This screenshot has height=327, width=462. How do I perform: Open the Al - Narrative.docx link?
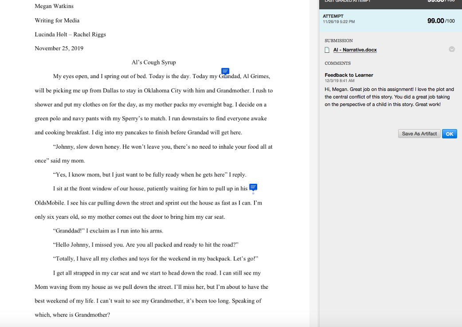(x=355, y=50)
